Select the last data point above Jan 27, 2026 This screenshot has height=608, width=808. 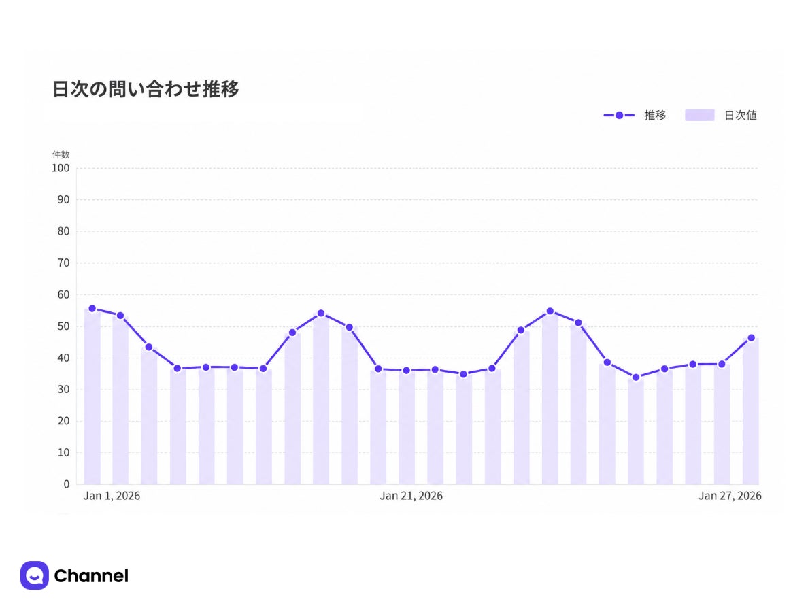(x=751, y=338)
